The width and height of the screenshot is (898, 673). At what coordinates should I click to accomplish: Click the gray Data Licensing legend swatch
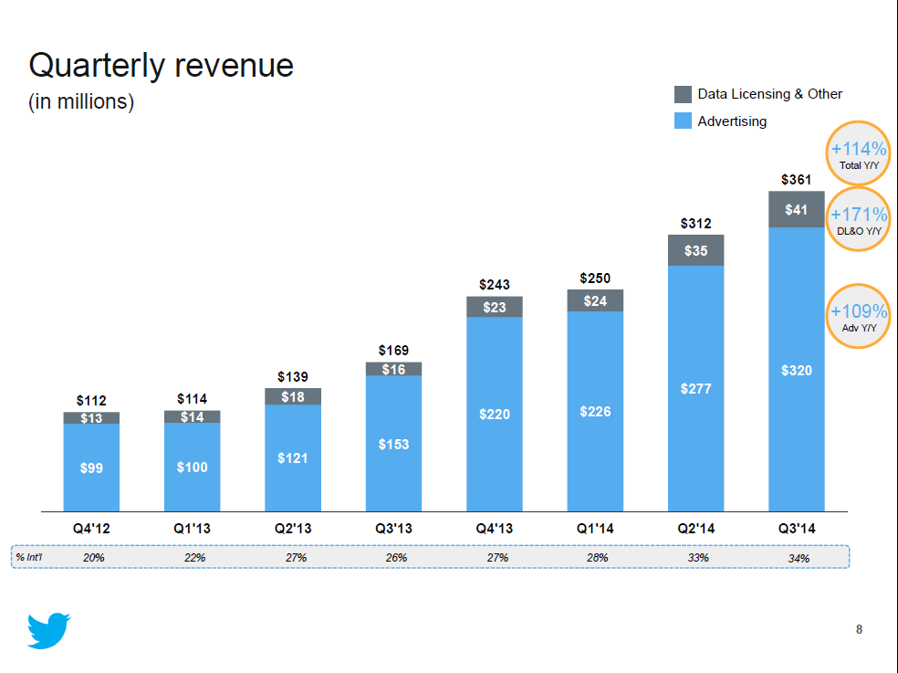pos(683,94)
